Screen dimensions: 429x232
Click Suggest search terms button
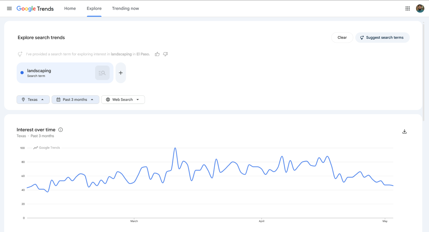pos(382,38)
